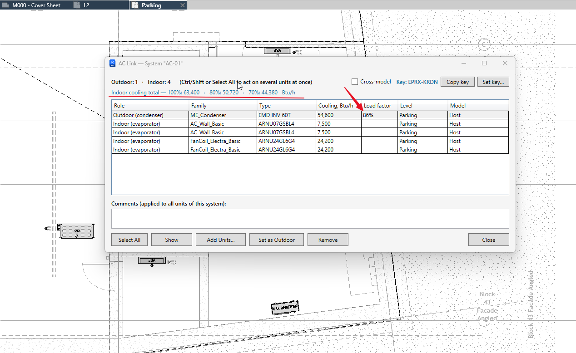Image resolution: width=576 pixels, height=353 pixels.
Task: Sort by the Level column header
Action: coord(422,106)
